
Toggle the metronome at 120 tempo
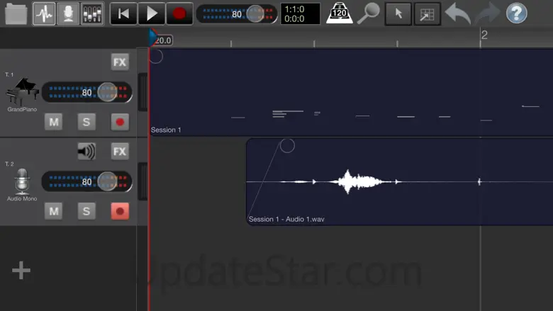tap(339, 13)
